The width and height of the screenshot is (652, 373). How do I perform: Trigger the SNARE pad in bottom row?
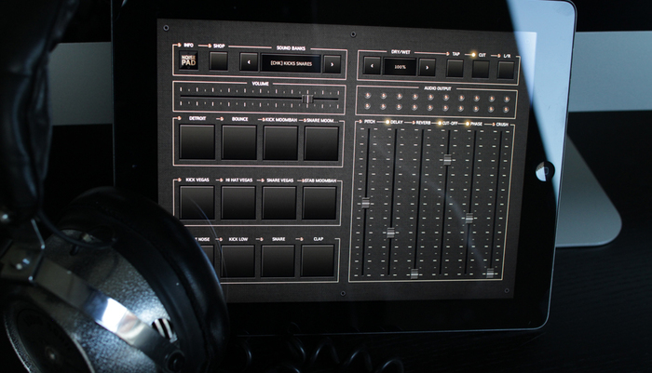point(278,260)
